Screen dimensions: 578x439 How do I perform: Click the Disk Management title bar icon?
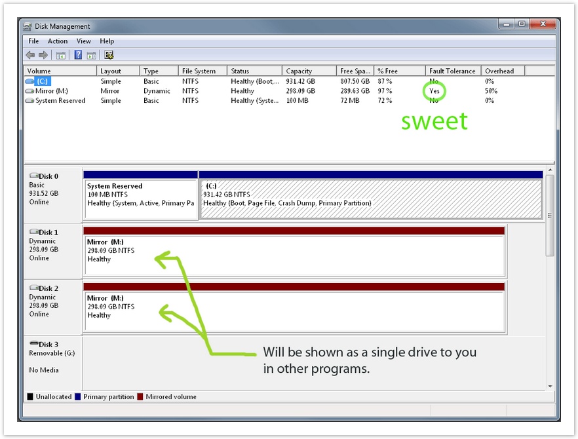(x=28, y=26)
